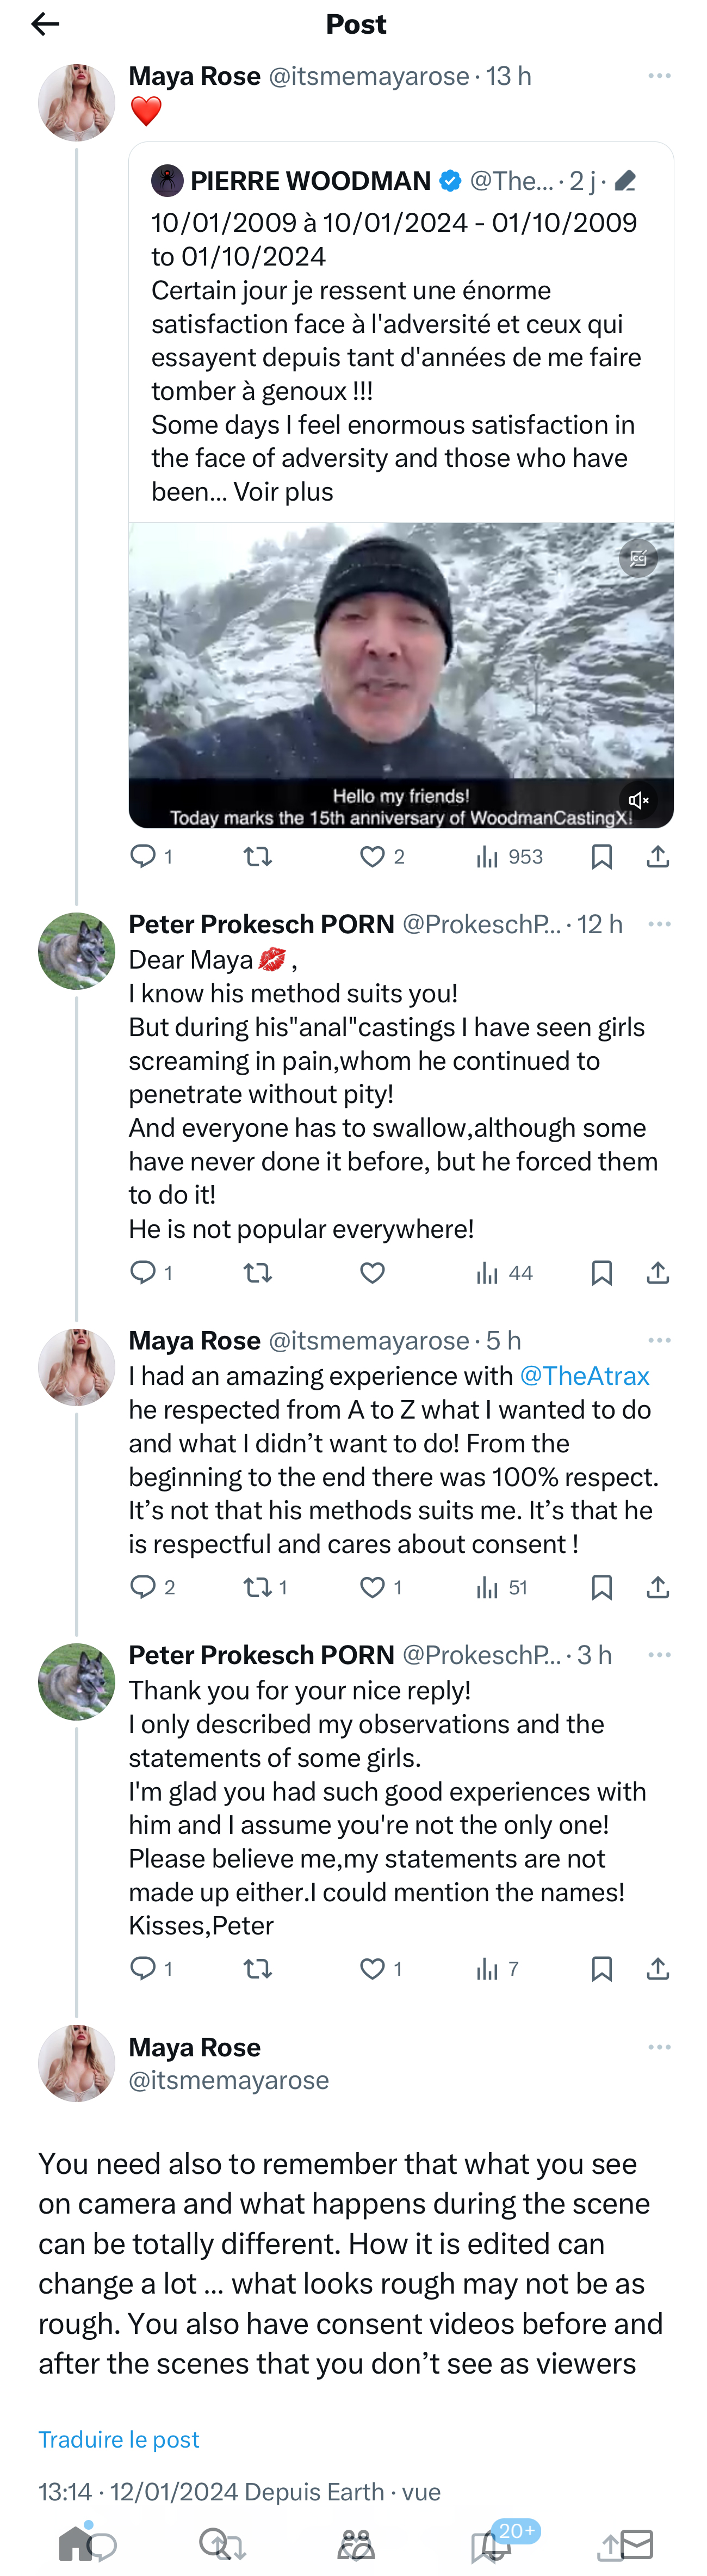Repost Peter Prokesch's 12 h reply
Screen dimensions: 707x2576
pos(257,1272)
